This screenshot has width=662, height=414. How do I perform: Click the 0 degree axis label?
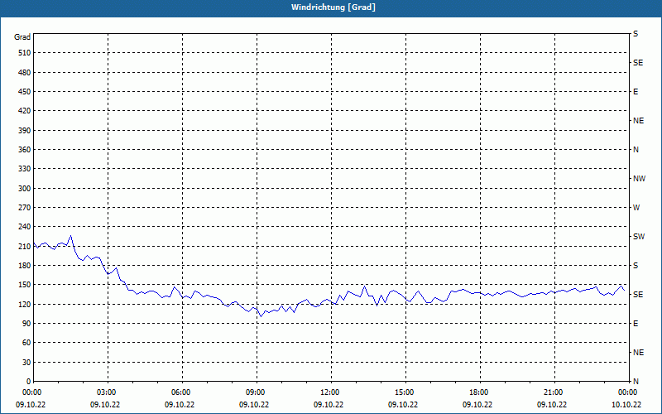pos(29,382)
